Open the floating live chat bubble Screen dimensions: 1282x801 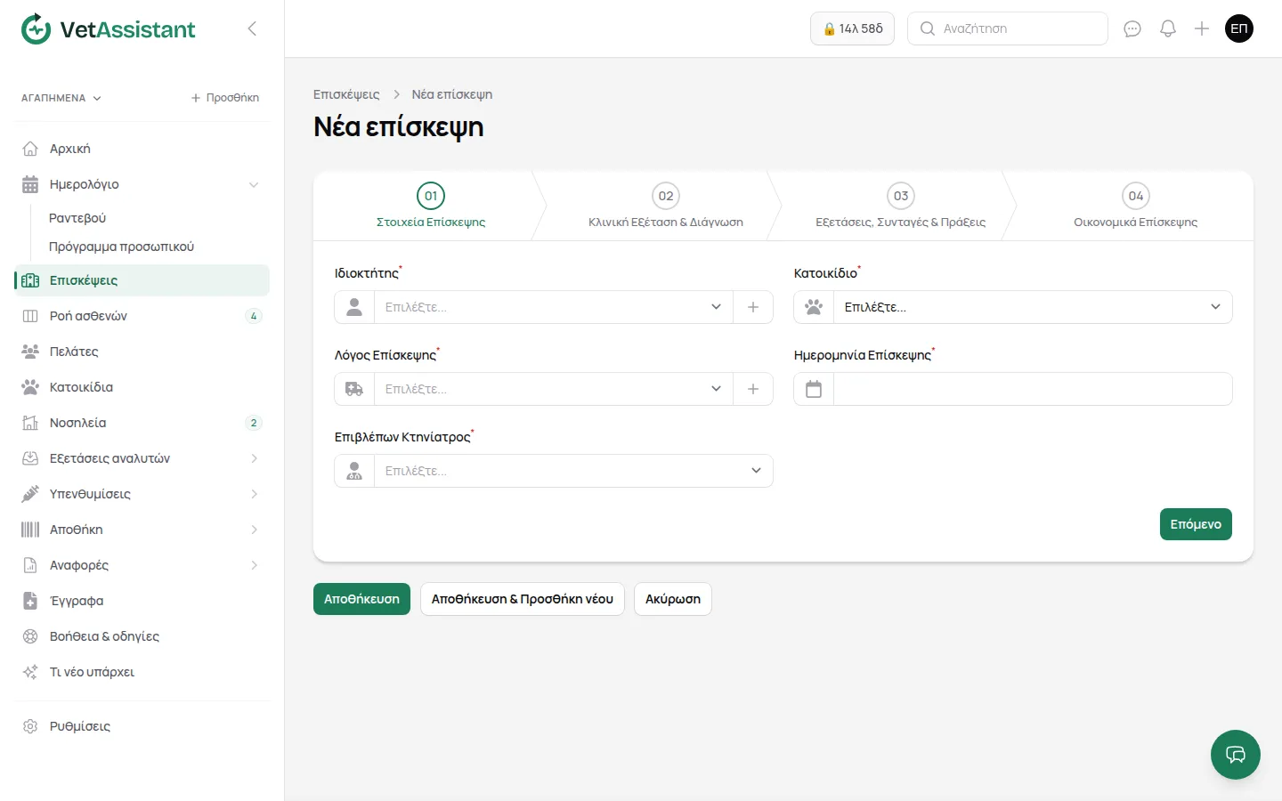pos(1236,755)
